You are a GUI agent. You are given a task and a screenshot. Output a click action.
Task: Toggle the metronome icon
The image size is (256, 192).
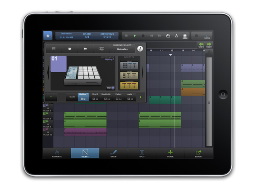[x=177, y=36]
